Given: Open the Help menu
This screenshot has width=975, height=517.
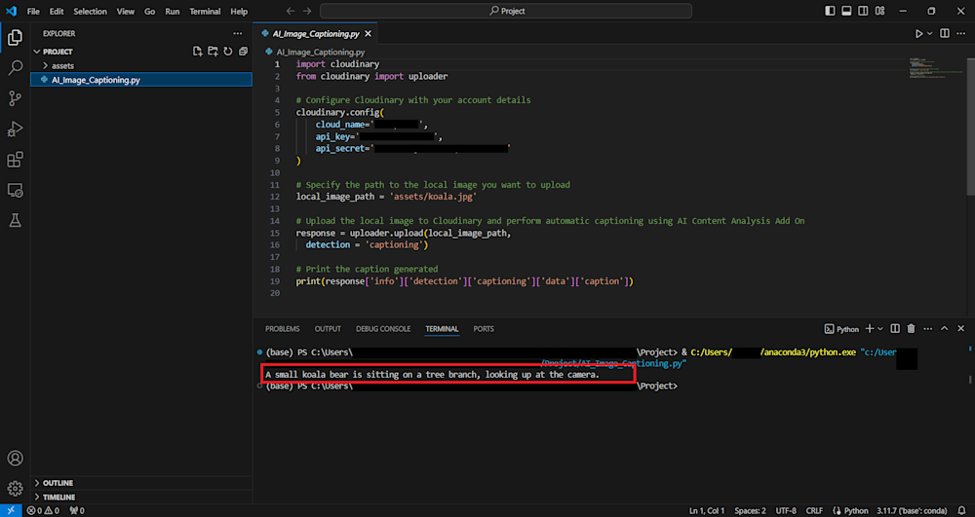Looking at the screenshot, I should (x=239, y=11).
